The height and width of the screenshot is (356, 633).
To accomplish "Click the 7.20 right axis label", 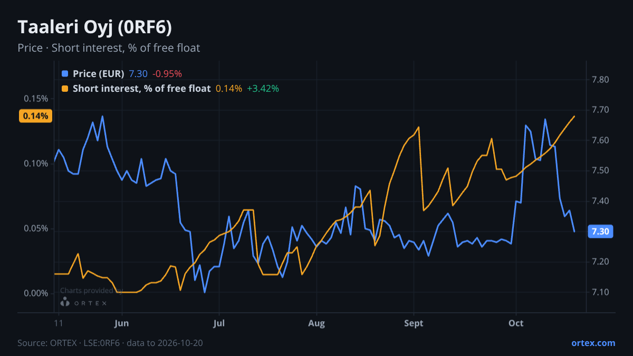I will point(600,262).
